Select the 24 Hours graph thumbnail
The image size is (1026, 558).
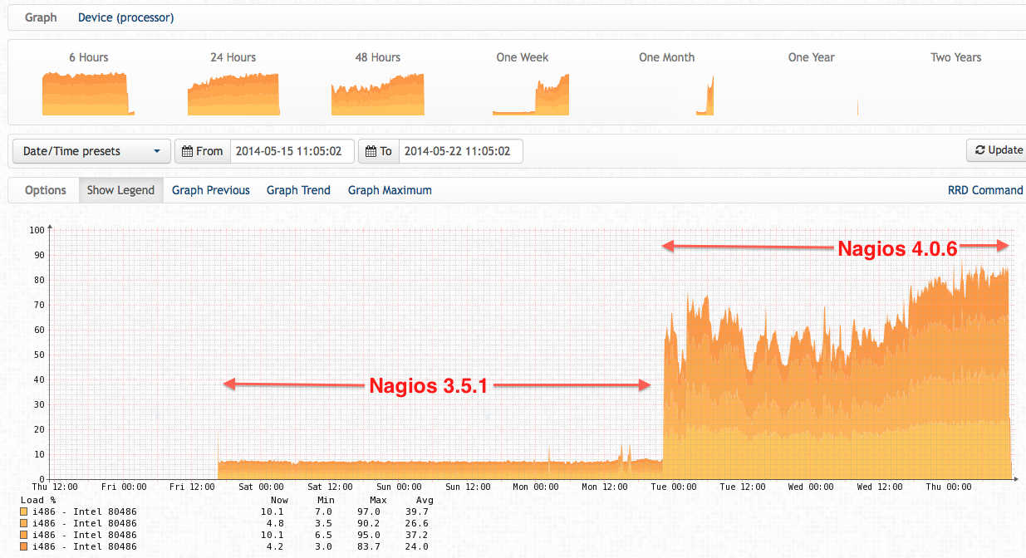[x=233, y=94]
